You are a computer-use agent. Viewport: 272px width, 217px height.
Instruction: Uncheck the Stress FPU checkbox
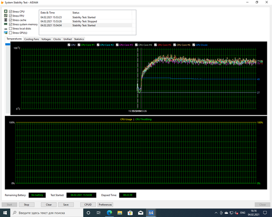(10, 16)
